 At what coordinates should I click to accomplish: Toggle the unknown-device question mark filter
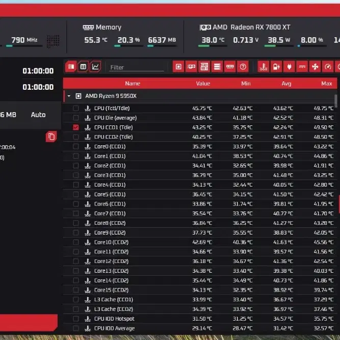pyautogui.click(x=243, y=67)
